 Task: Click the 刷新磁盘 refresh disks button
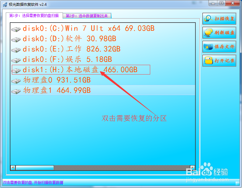pos(219,33)
